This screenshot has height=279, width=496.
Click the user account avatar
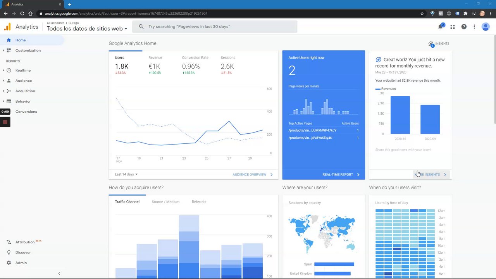click(x=486, y=27)
